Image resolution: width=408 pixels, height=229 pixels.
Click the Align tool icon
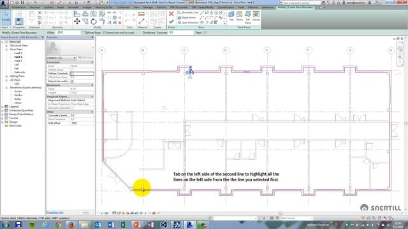coord(77,14)
